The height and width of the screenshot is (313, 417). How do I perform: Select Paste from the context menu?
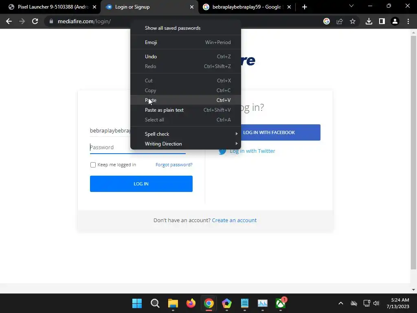point(186,100)
